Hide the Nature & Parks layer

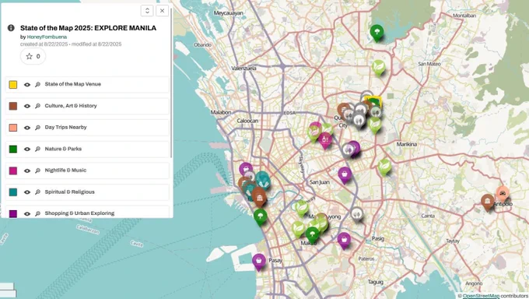tap(27, 149)
